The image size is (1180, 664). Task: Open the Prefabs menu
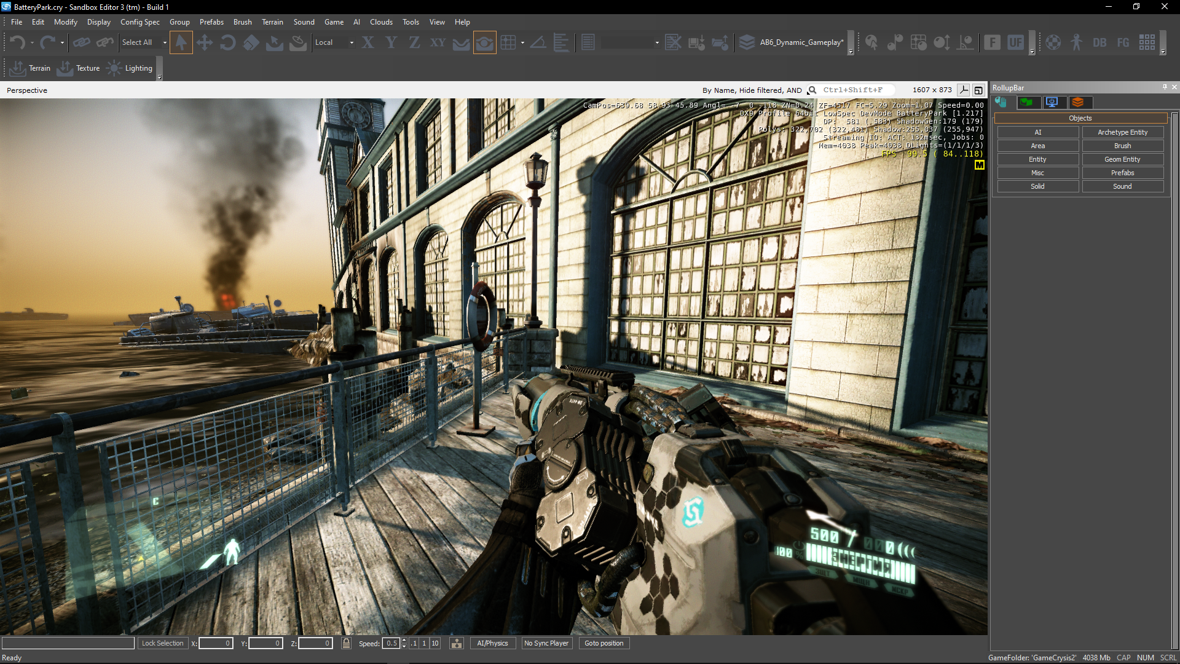point(211,22)
